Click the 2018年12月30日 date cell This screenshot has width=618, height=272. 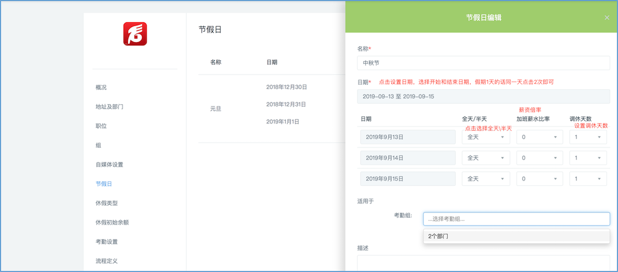coord(287,87)
